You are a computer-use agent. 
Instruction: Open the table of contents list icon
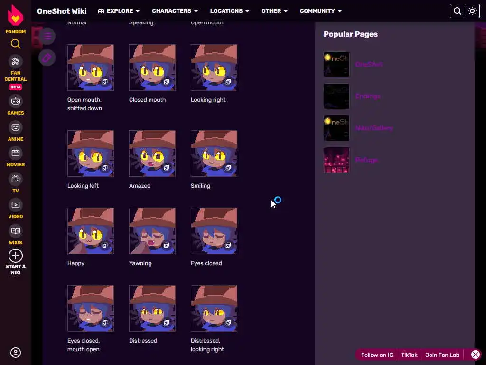pos(47,36)
